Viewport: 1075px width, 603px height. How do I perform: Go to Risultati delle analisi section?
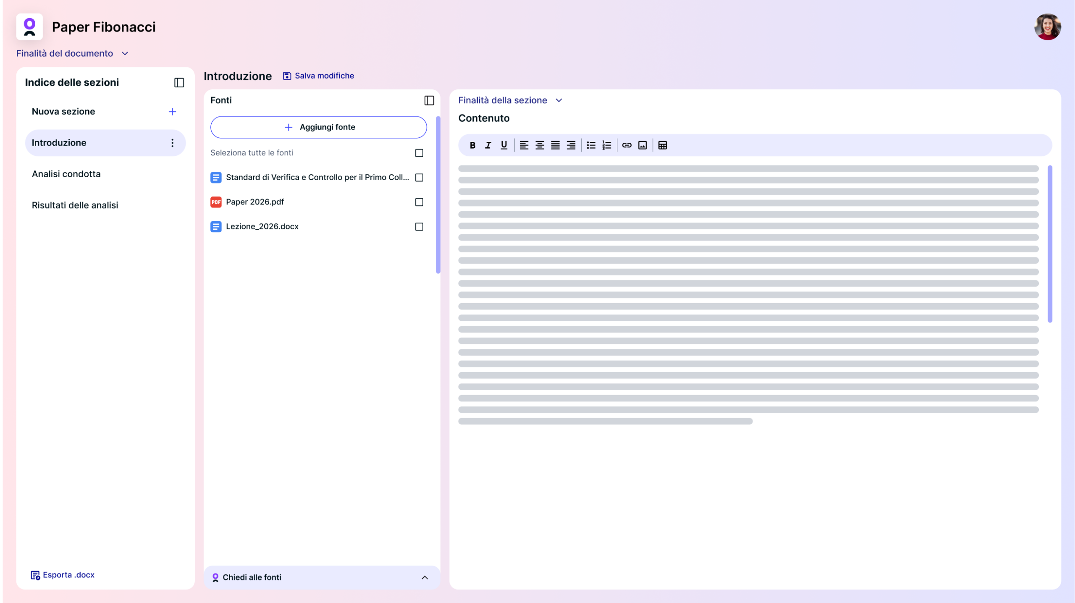coord(75,205)
